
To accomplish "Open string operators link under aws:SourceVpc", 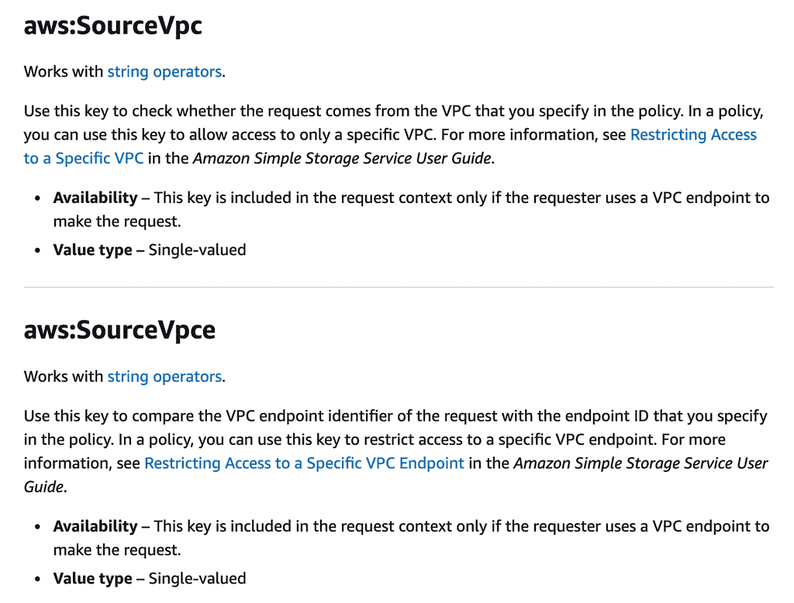I will tap(164, 72).
